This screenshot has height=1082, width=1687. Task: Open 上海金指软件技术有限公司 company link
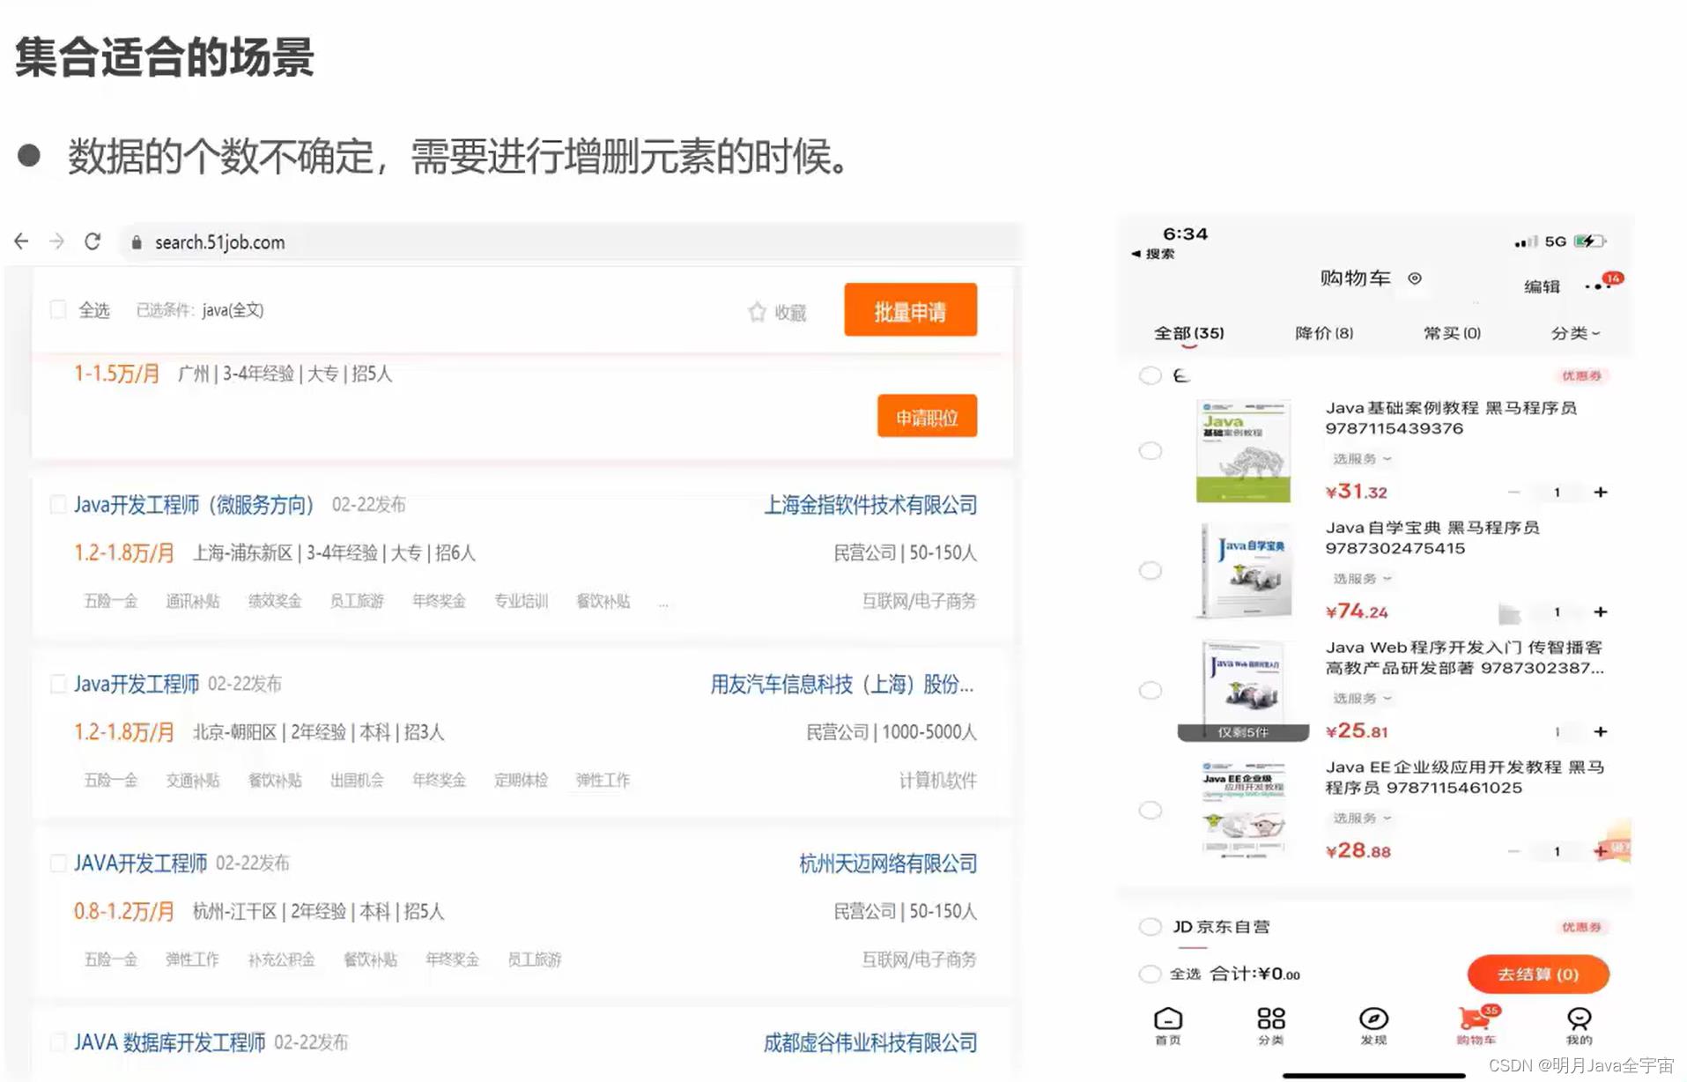click(870, 505)
